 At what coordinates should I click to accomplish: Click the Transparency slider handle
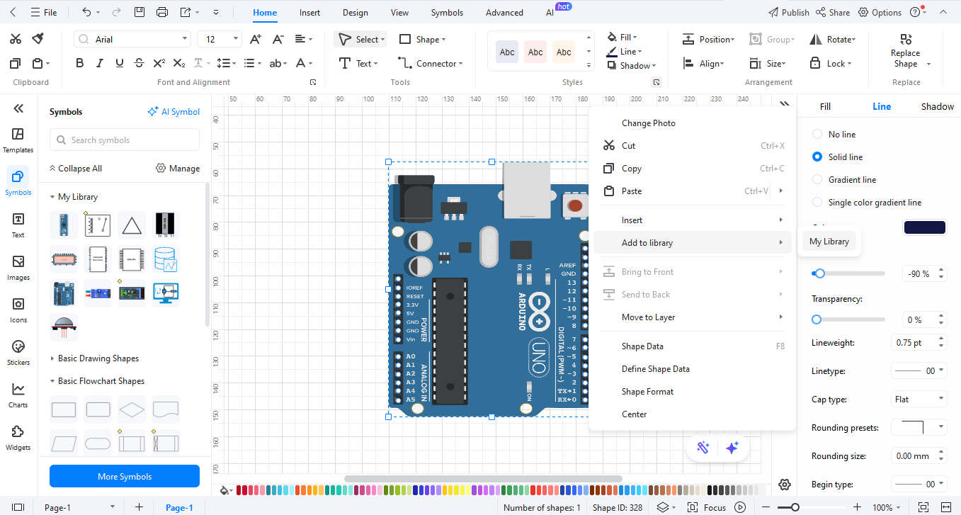point(817,319)
